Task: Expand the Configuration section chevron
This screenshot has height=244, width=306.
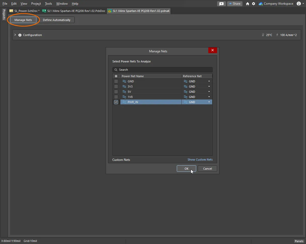Action: [x=15, y=35]
